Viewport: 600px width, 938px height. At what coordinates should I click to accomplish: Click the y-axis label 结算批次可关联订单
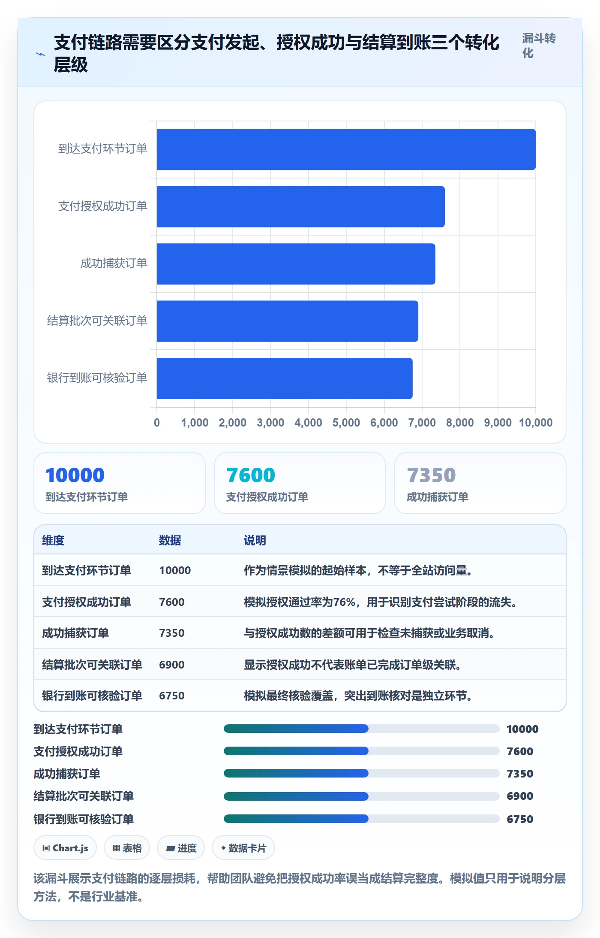pyautogui.click(x=97, y=321)
